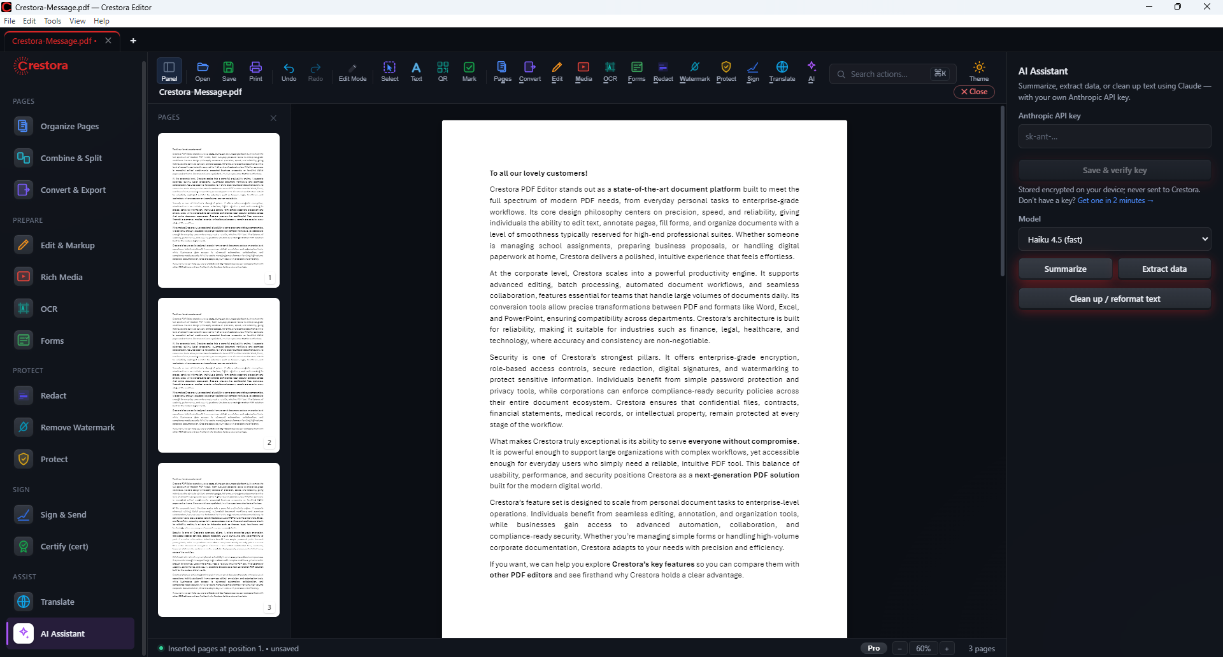Open the Help menu

(x=101, y=21)
